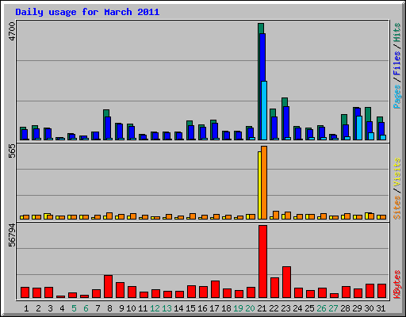Image resolution: width=406 pixels, height=317 pixels.
Task: Click the day 8 red KBytes bar
Action: pos(108,286)
